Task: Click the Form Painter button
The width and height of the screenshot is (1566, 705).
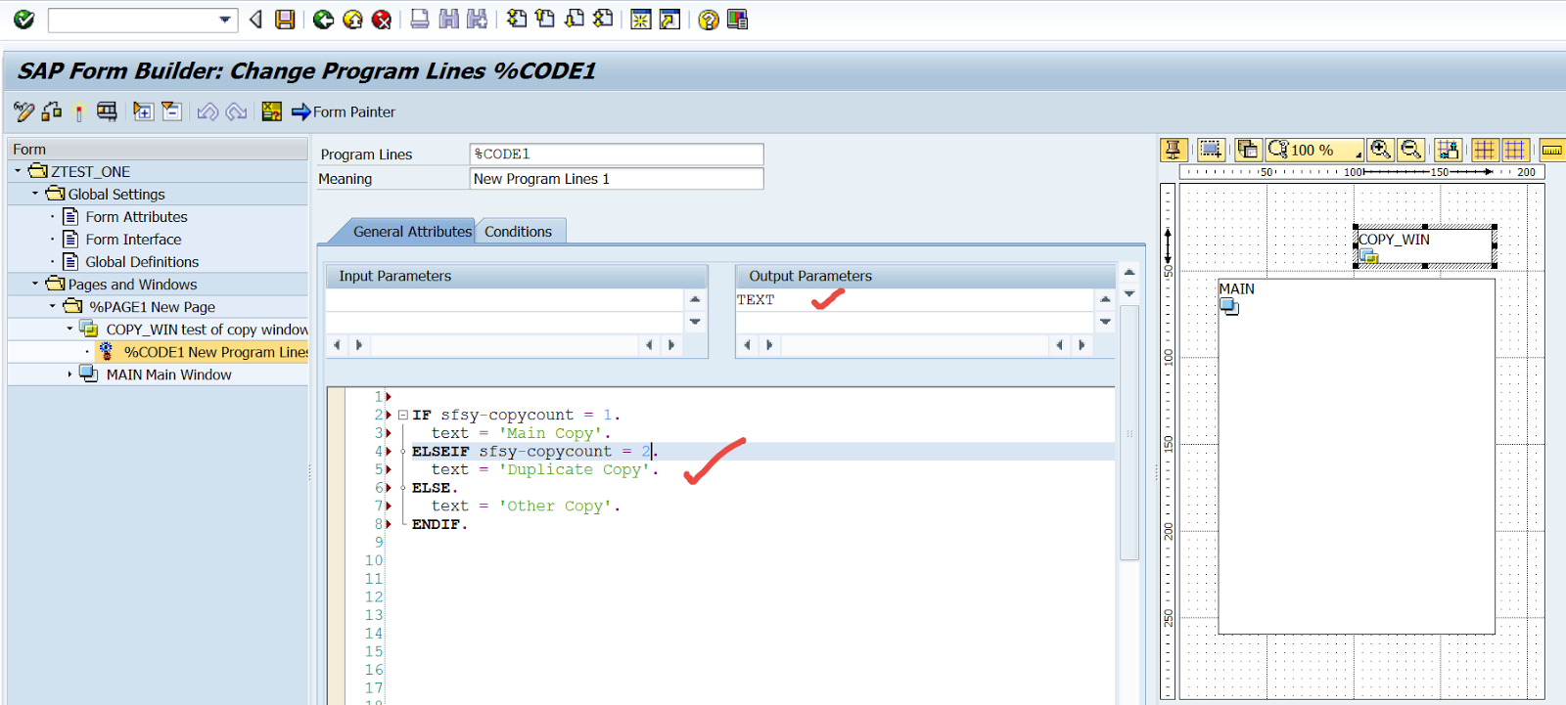Action: 344,111
